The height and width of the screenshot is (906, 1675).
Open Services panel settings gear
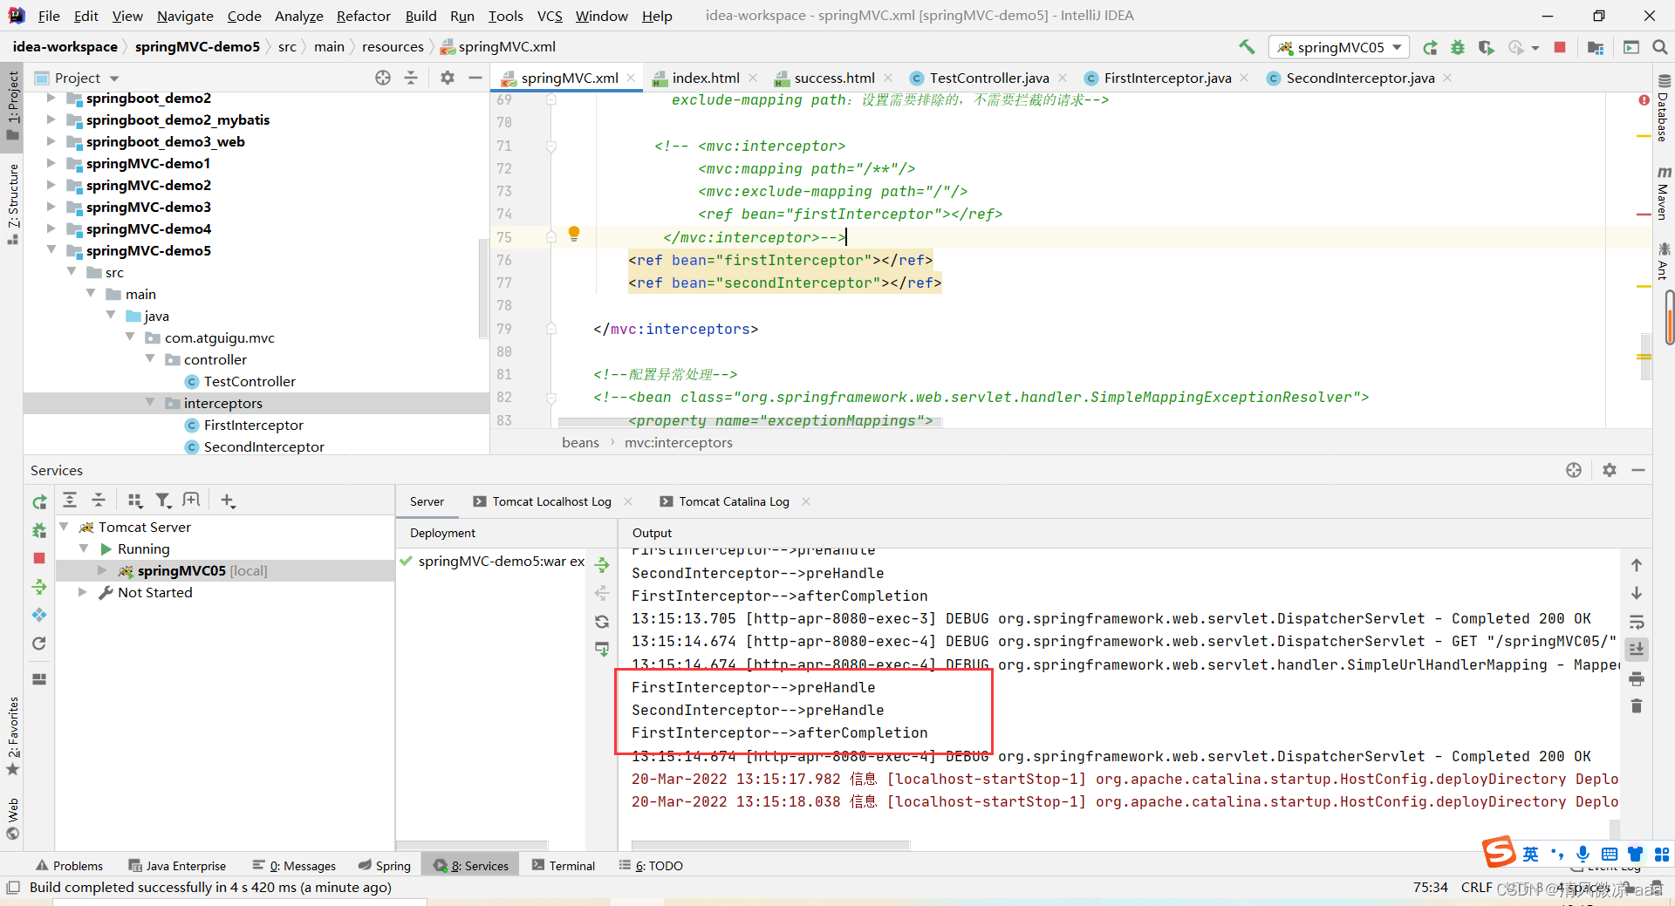(1610, 470)
